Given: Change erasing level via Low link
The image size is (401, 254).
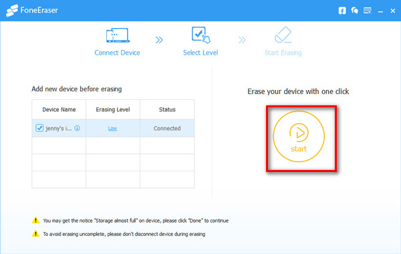Looking at the screenshot, I should 112,128.
